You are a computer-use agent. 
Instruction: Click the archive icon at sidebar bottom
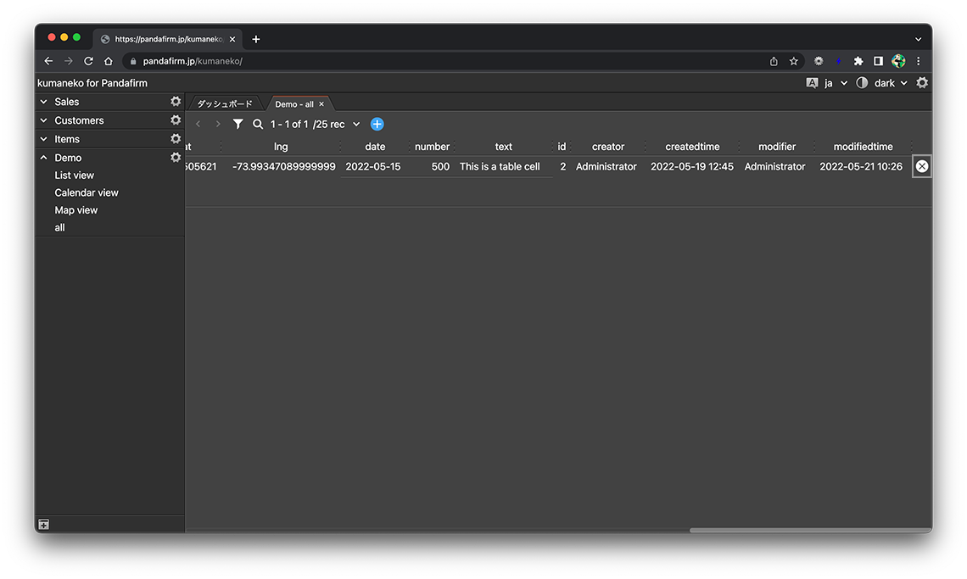[44, 525]
